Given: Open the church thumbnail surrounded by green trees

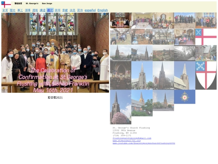Looking at the screenshot, I should (x=142, y=103).
